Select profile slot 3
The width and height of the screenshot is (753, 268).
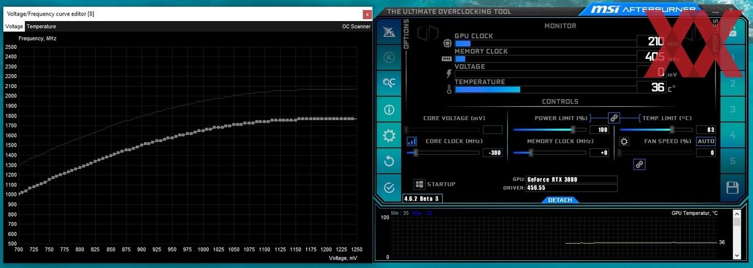coord(732,110)
